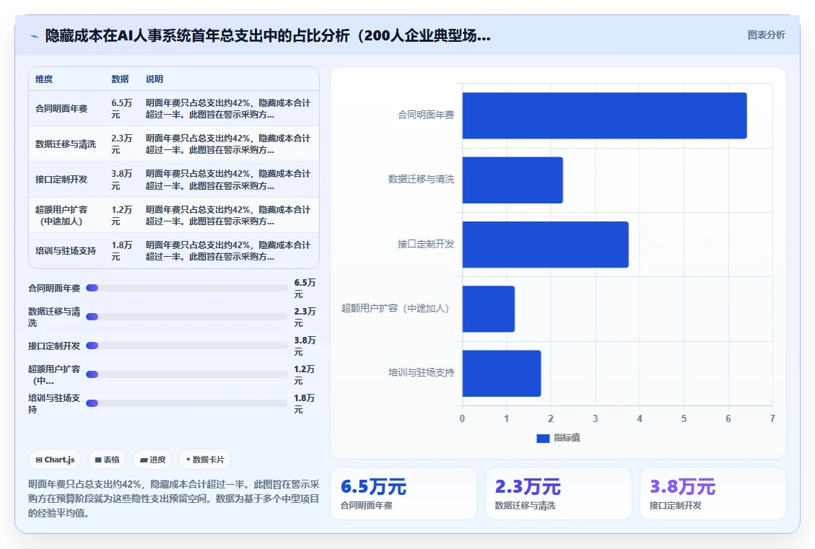Click the x-axis tick label 4
The width and height of the screenshot is (815, 549).
click(x=640, y=418)
